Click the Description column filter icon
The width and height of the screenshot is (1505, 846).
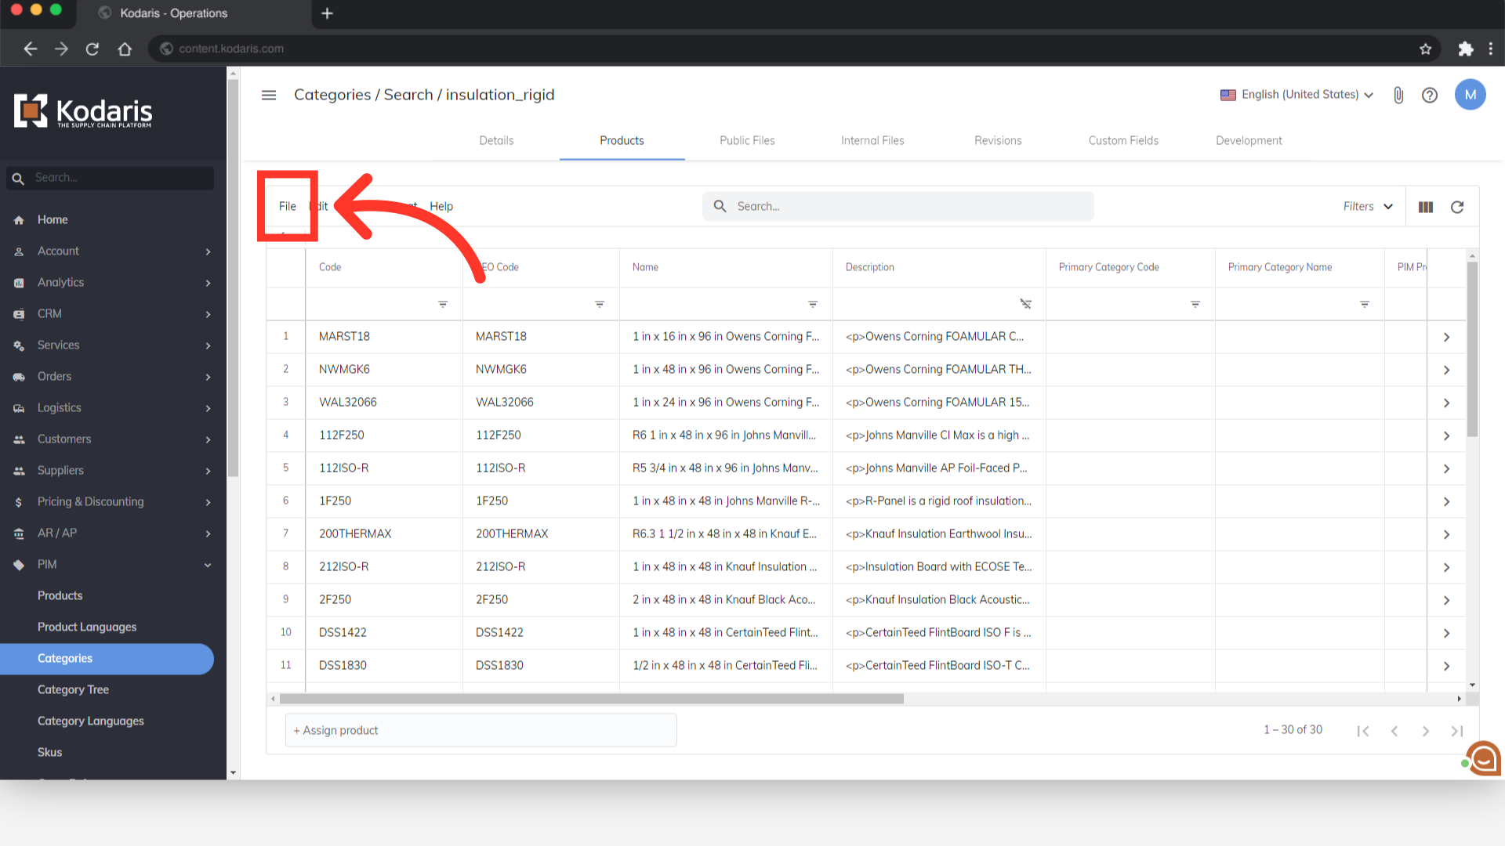tap(1025, 304)
